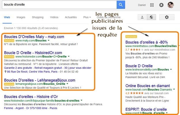
Task: Click the baunat 4,9 star rating
Action: pyautogui.click(x=134, y=93)
